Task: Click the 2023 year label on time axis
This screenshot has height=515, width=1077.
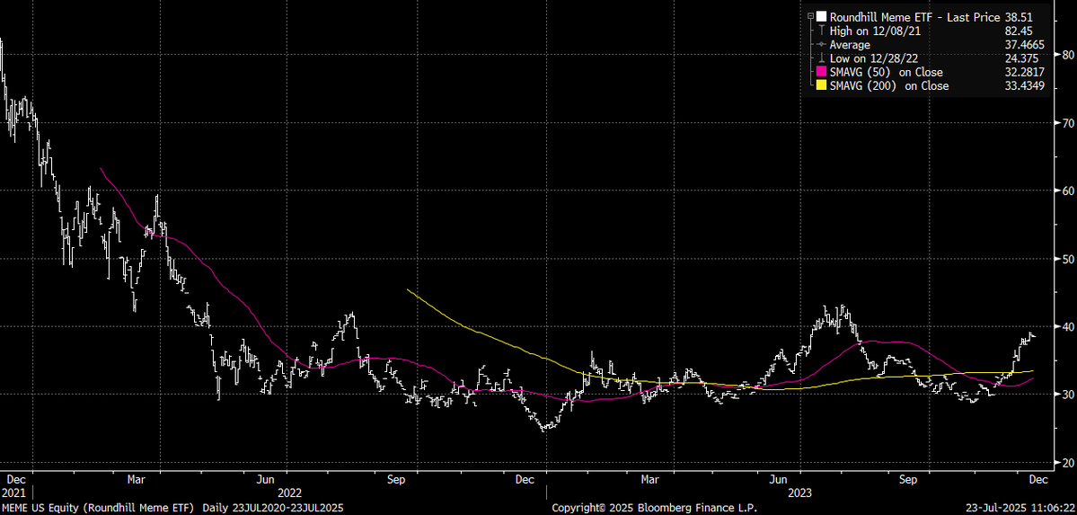Action: click(x=799, y=493)
